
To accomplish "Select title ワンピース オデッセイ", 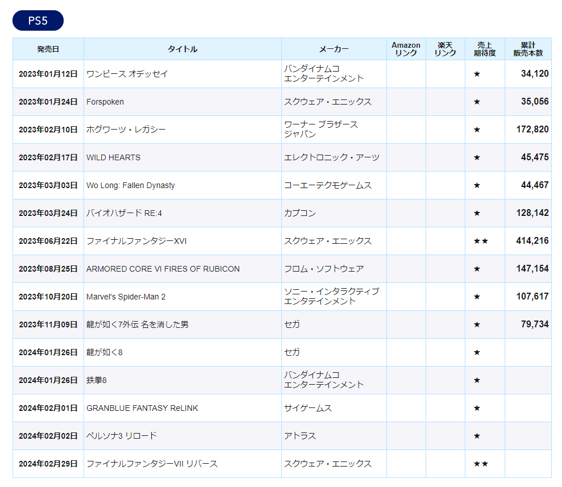I will (127, 74).
